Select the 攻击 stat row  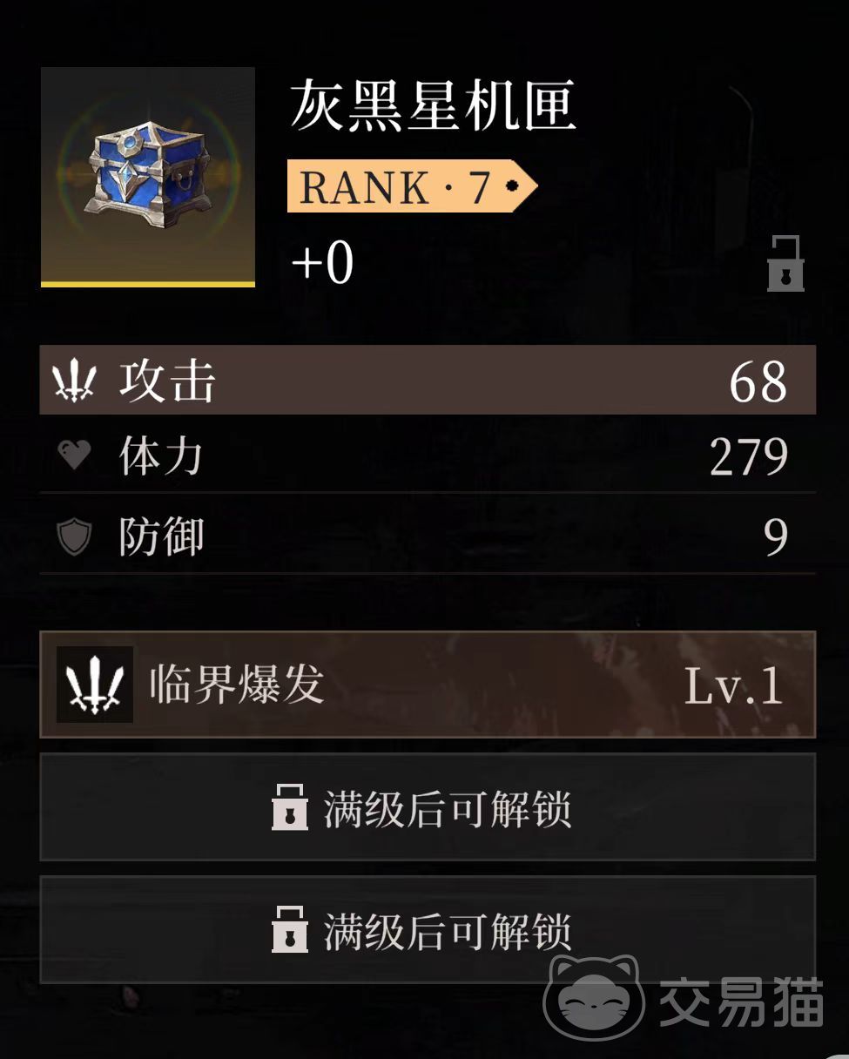tap(428, 380)
